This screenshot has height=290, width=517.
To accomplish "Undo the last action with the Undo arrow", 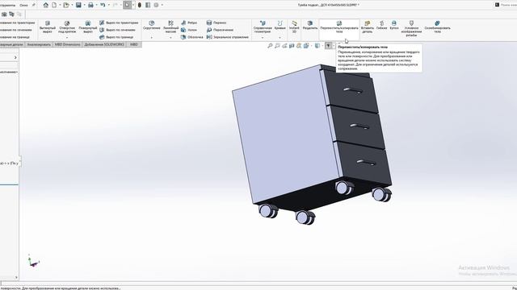I will pyautogui.click(x=103, y=5).
